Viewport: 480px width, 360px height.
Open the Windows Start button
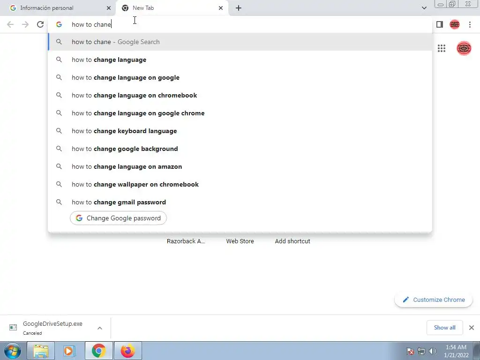tap(12, 351)
